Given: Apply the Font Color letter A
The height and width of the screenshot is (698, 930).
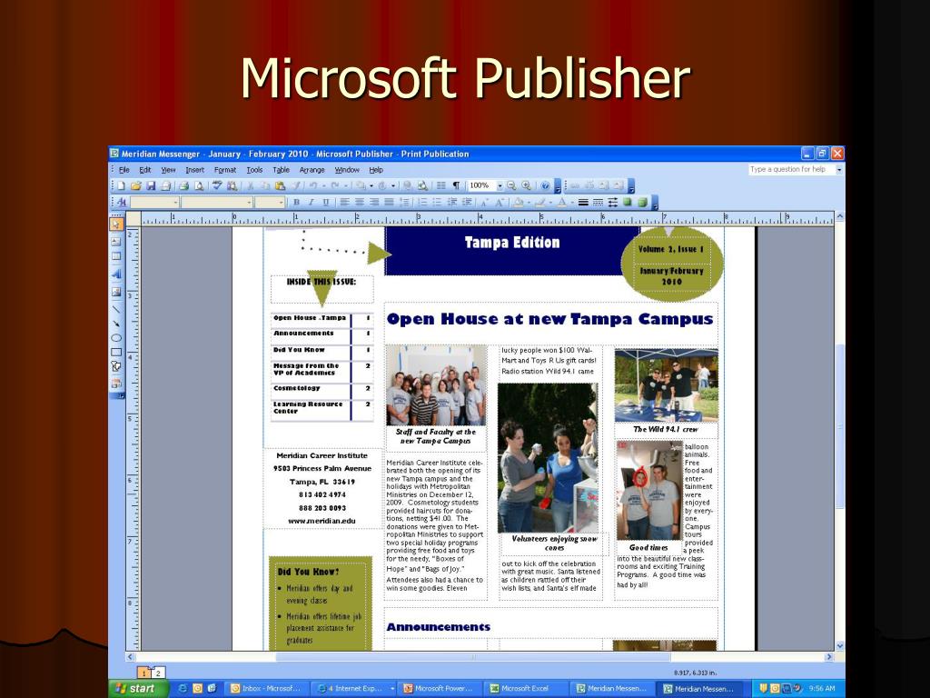Looking at the screenshot, I should point(561,203).
